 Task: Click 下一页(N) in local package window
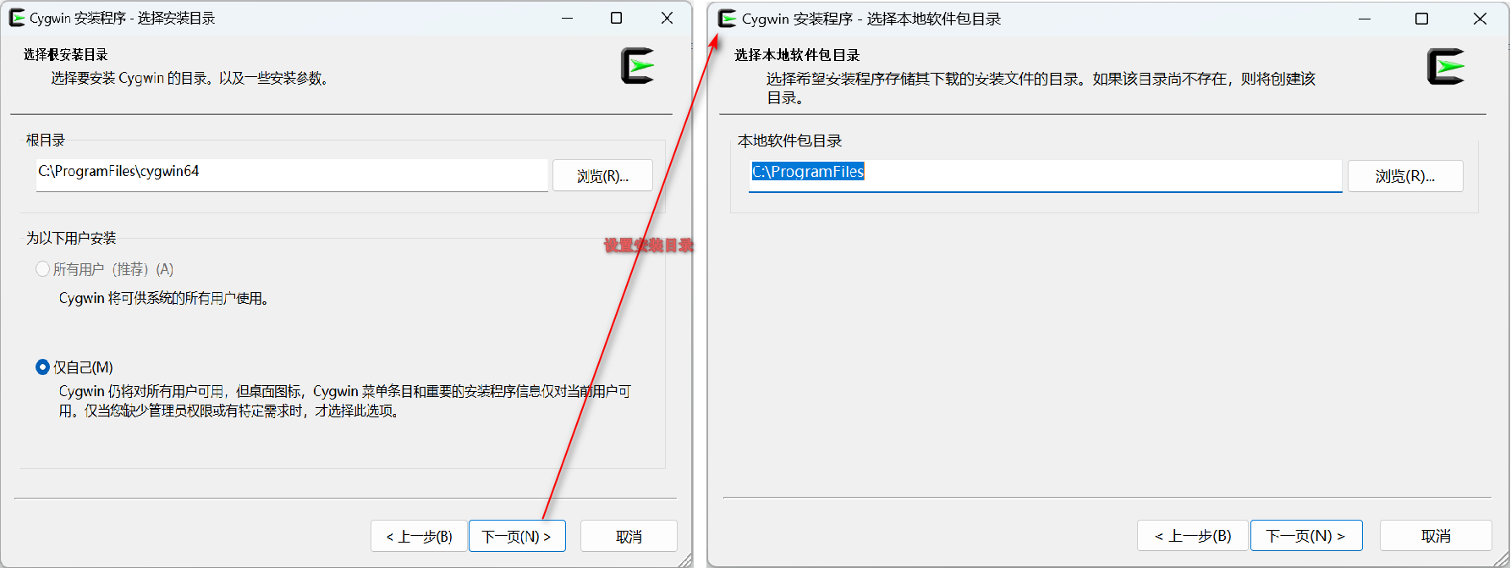click(x=1306, y=536)
